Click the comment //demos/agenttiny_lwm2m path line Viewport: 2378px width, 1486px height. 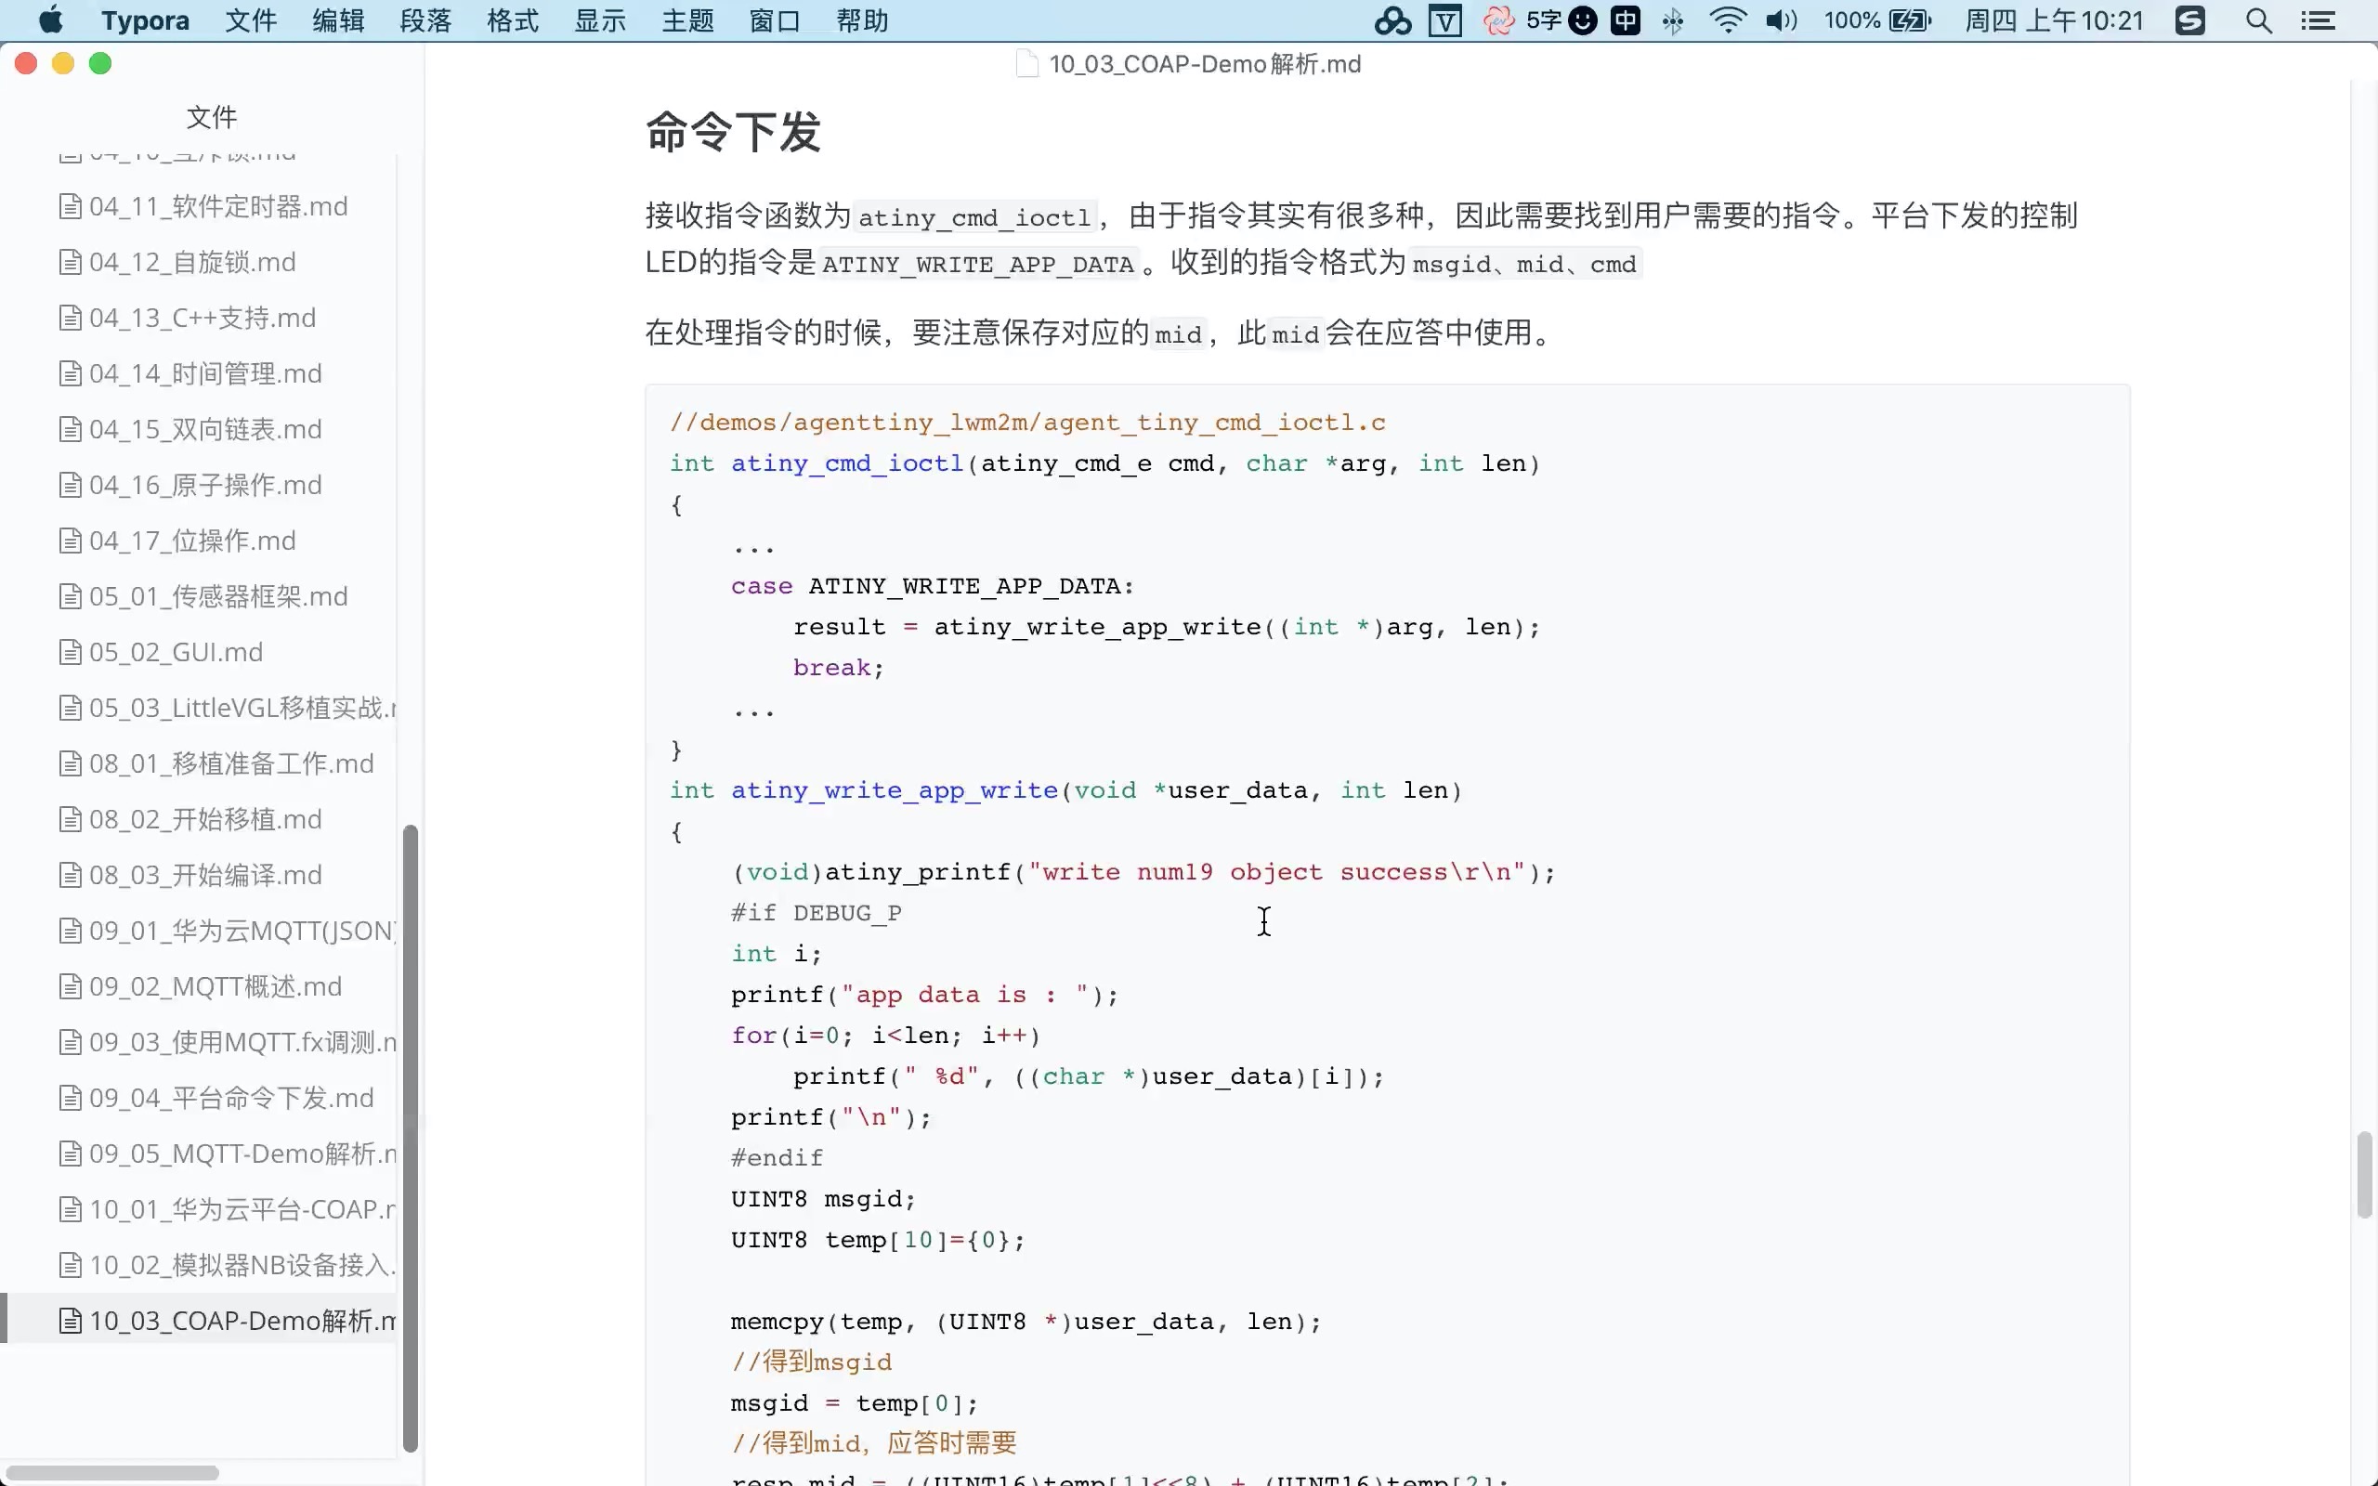pos(1028,423)
